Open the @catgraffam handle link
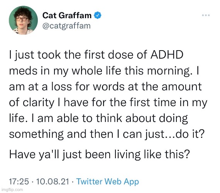 pyautogui.click(x=66, y=26)
